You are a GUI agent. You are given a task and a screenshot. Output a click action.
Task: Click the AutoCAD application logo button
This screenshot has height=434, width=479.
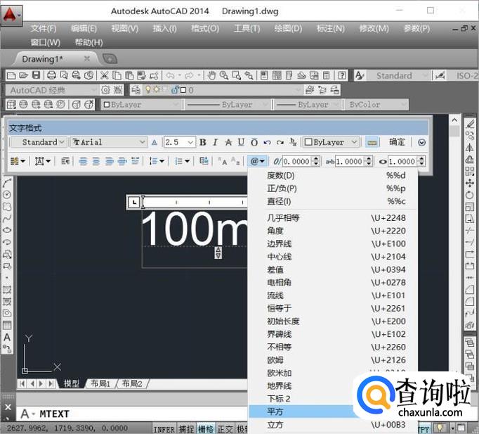coord(11,13)
